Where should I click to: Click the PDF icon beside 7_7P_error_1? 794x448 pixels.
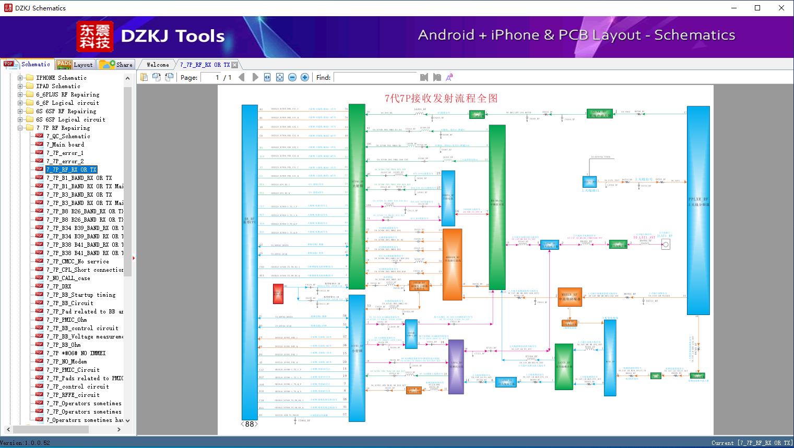coord(39,153)
